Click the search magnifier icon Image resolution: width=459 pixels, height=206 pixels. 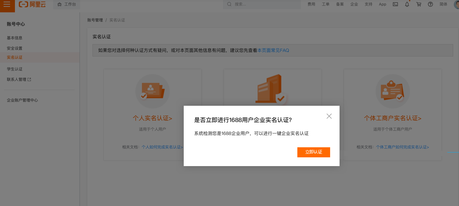pos(229,4)
